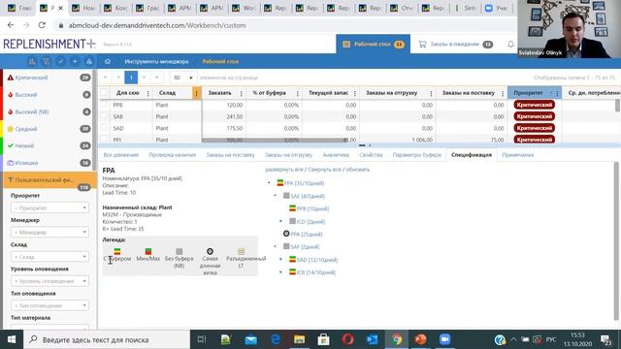Open column menu for Заказы на поставку
This screenshot has width=621, height=349.
[503, 93]
